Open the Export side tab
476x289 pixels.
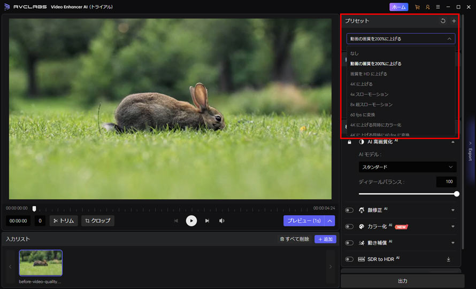(x=470, y=151)
